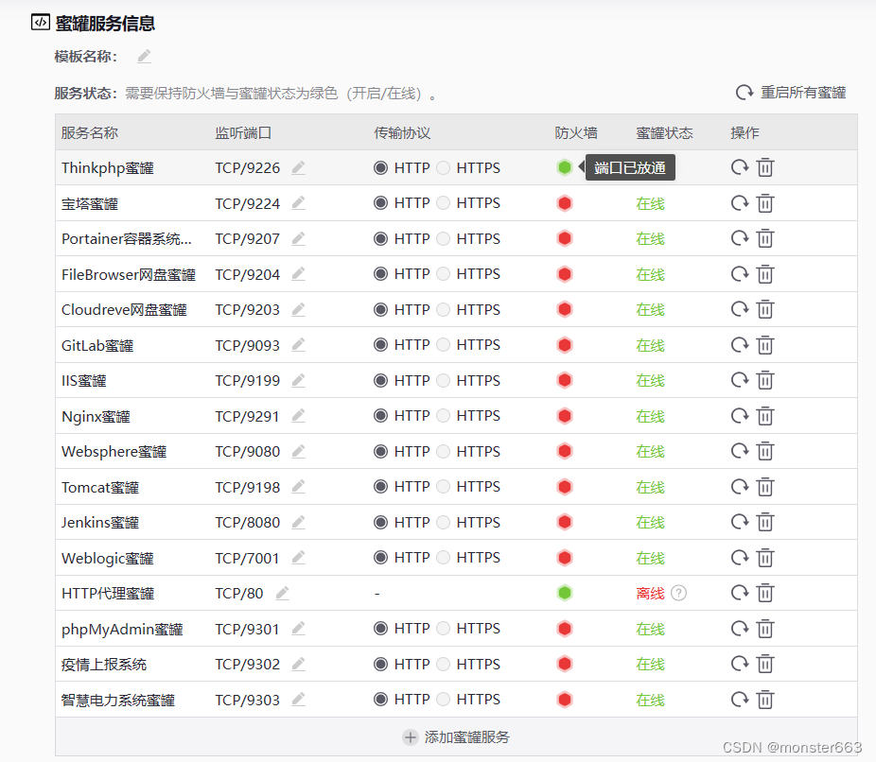Select HTTPS for 智慧电力系统蜜罐

coord(443,700)
